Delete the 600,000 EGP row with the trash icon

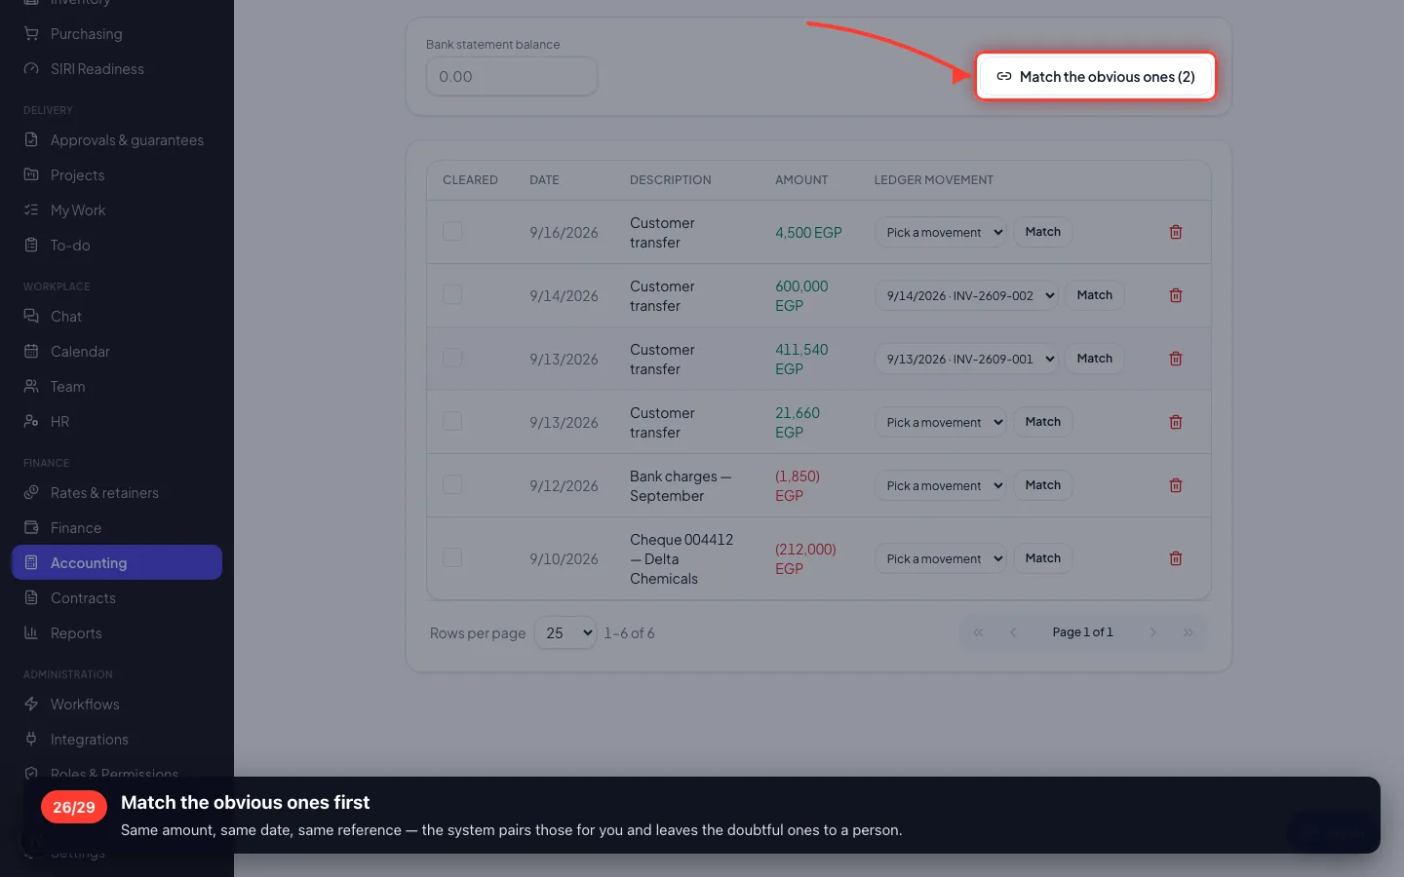click(x=1176, y=295)
